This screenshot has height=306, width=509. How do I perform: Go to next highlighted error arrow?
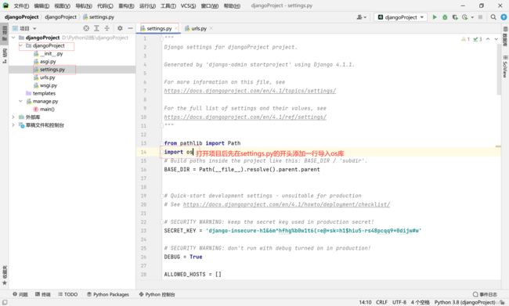[x=496, y=39]
